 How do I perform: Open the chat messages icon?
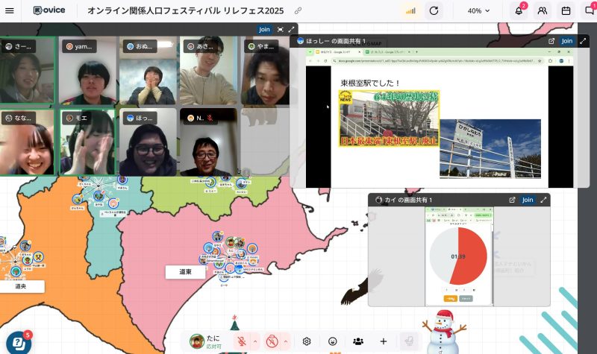pyautogui.click(x=589, y=11)
